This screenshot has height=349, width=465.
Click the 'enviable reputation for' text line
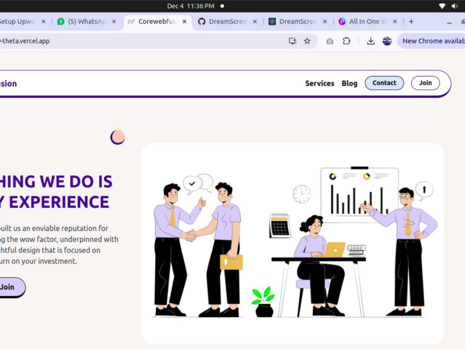point(54,229)
